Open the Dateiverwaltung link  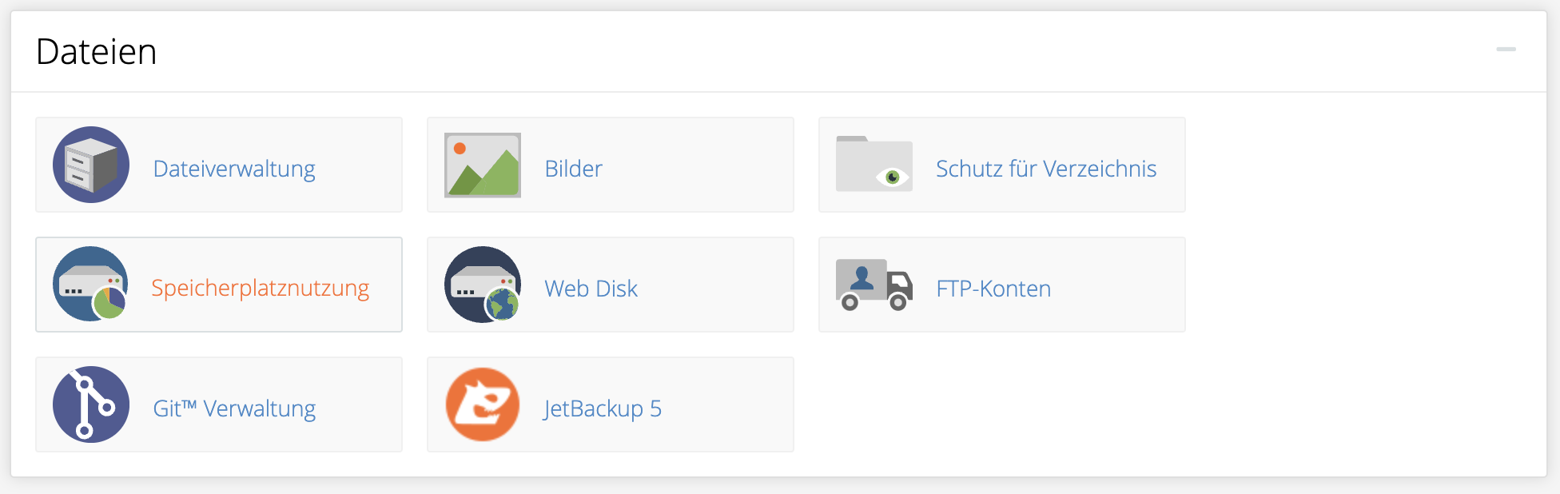click(x=234, y=169)
